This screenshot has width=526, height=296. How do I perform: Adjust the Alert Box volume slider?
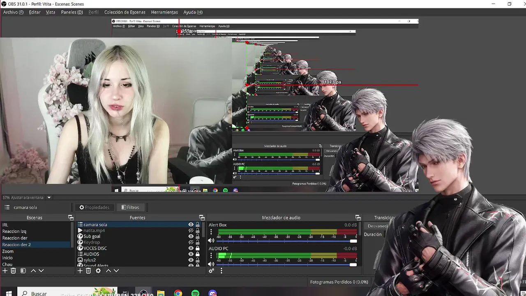pos(286,241)
